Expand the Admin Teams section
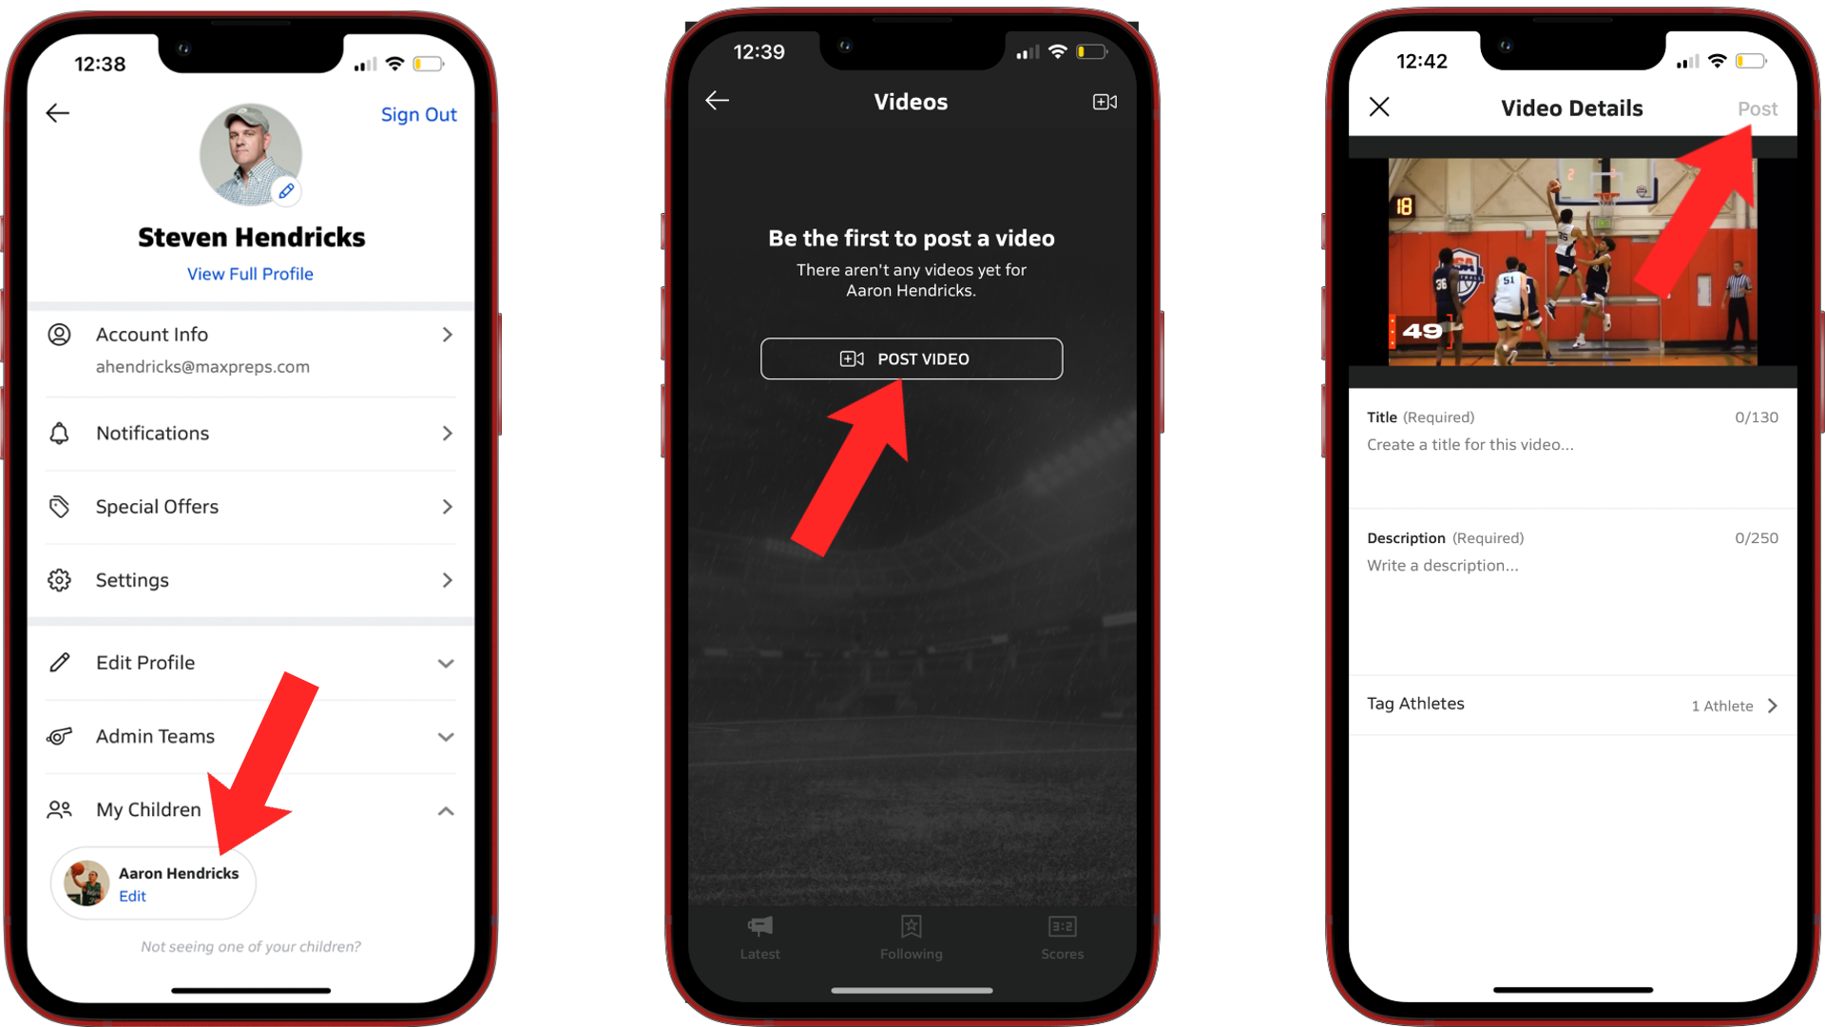The image size is (1825, 1027). (x=446, y=736)
